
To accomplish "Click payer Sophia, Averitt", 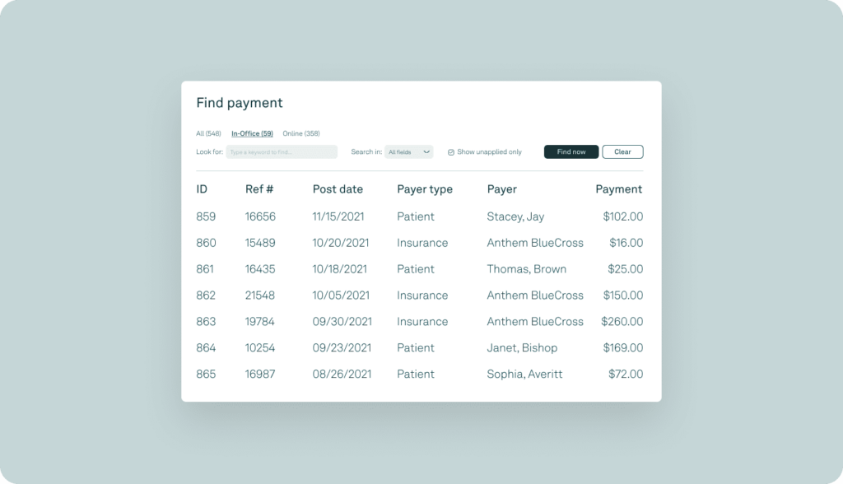I will coord(524,375).
